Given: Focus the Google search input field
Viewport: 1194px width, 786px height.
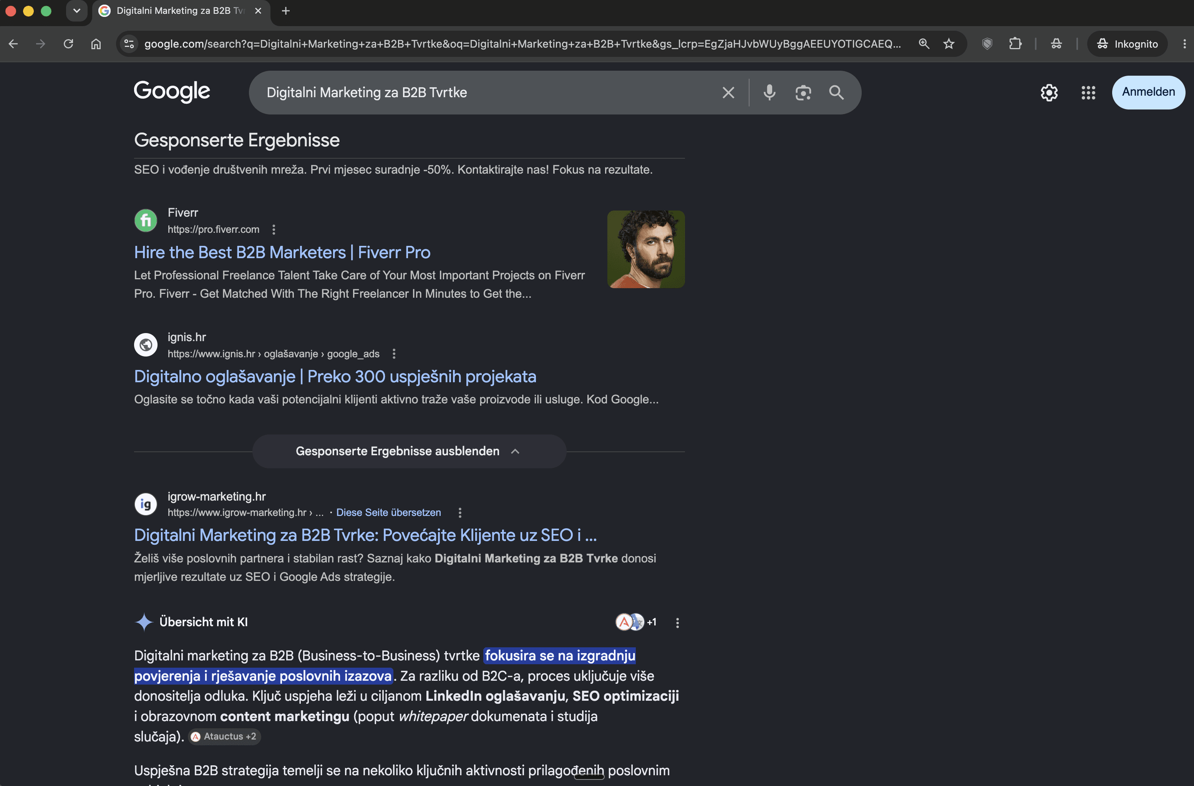Looking at the screenshot, I should pos(487,92).
